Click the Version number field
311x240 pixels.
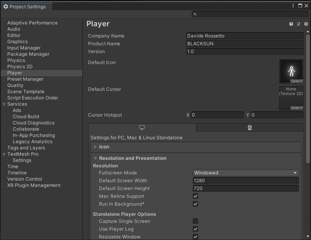pos(245,52)
